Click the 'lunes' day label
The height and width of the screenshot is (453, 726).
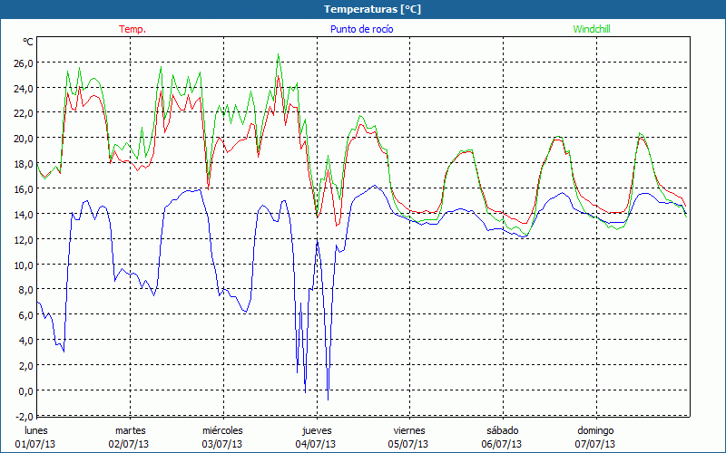pos(36,430)
